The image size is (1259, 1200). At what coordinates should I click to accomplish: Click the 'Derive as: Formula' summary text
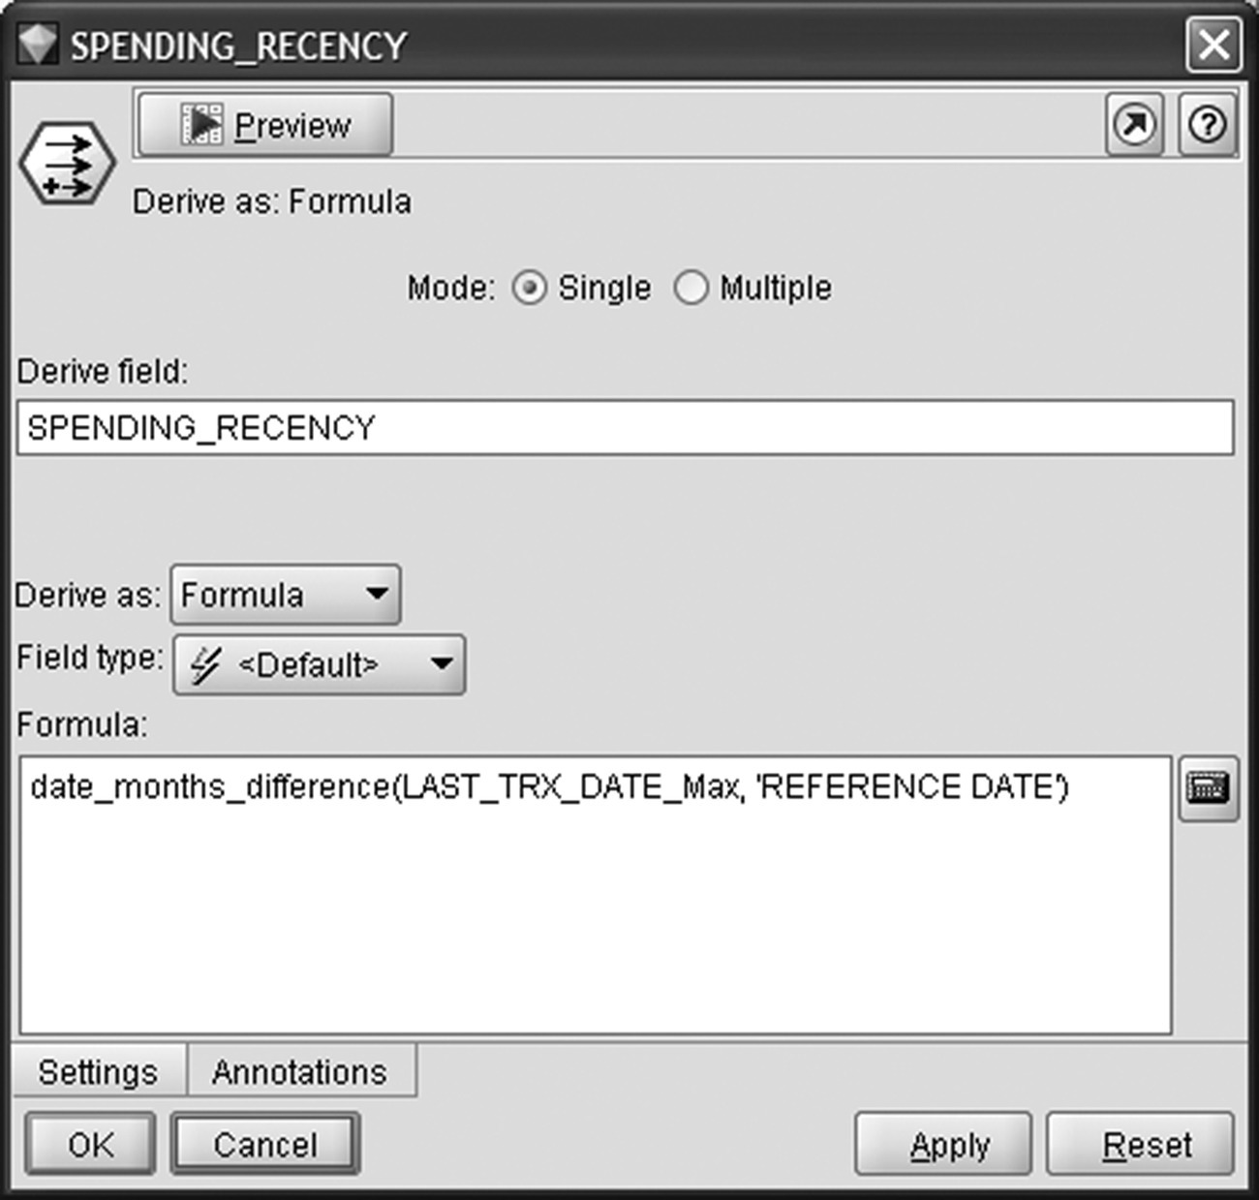click(x=272, y=201)
